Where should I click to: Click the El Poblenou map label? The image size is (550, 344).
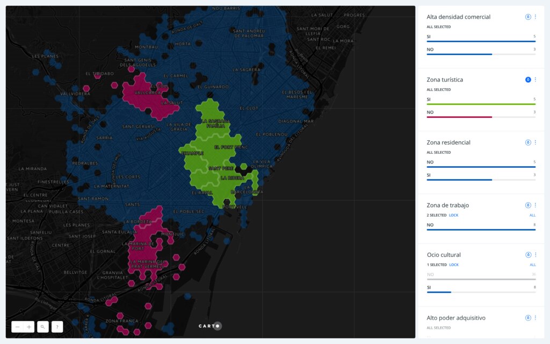coord(271,134)
